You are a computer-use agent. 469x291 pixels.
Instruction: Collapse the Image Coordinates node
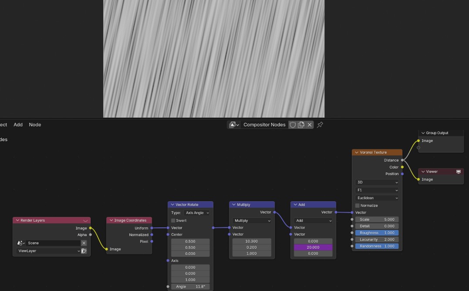(111, 220)
